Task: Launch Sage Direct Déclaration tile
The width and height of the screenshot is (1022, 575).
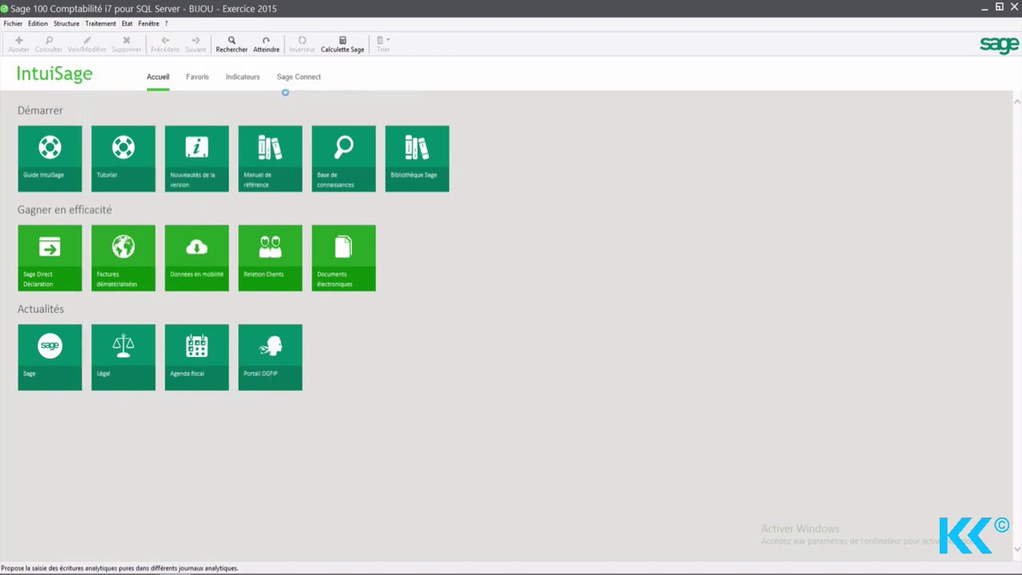Action: pos(50,257)
